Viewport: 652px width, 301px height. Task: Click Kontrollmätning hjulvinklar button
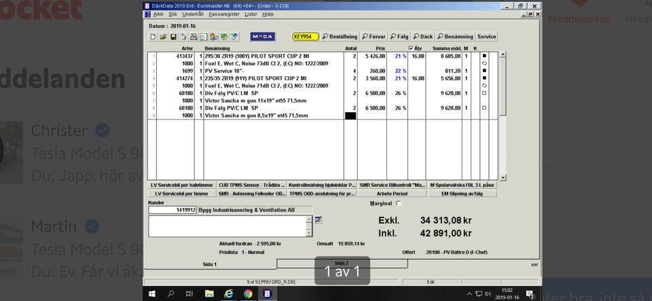pyautogui.click(x=322, y=185)
